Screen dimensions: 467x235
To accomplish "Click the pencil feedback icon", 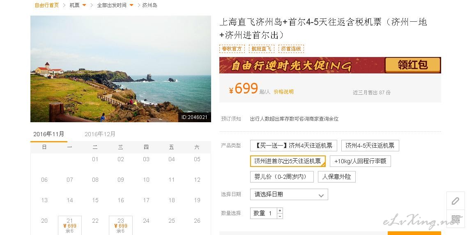I will (x=455, y=201).
